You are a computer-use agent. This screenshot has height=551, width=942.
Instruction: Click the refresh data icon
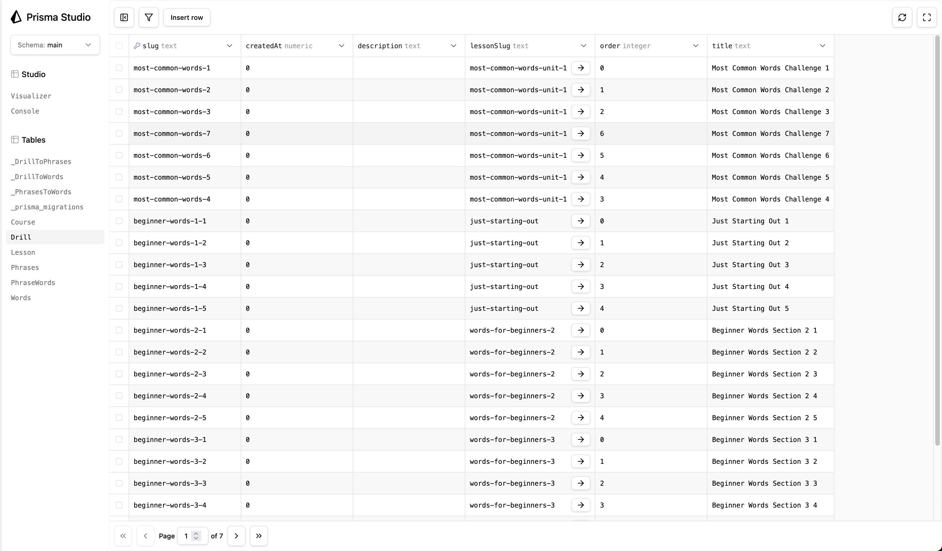902,18
